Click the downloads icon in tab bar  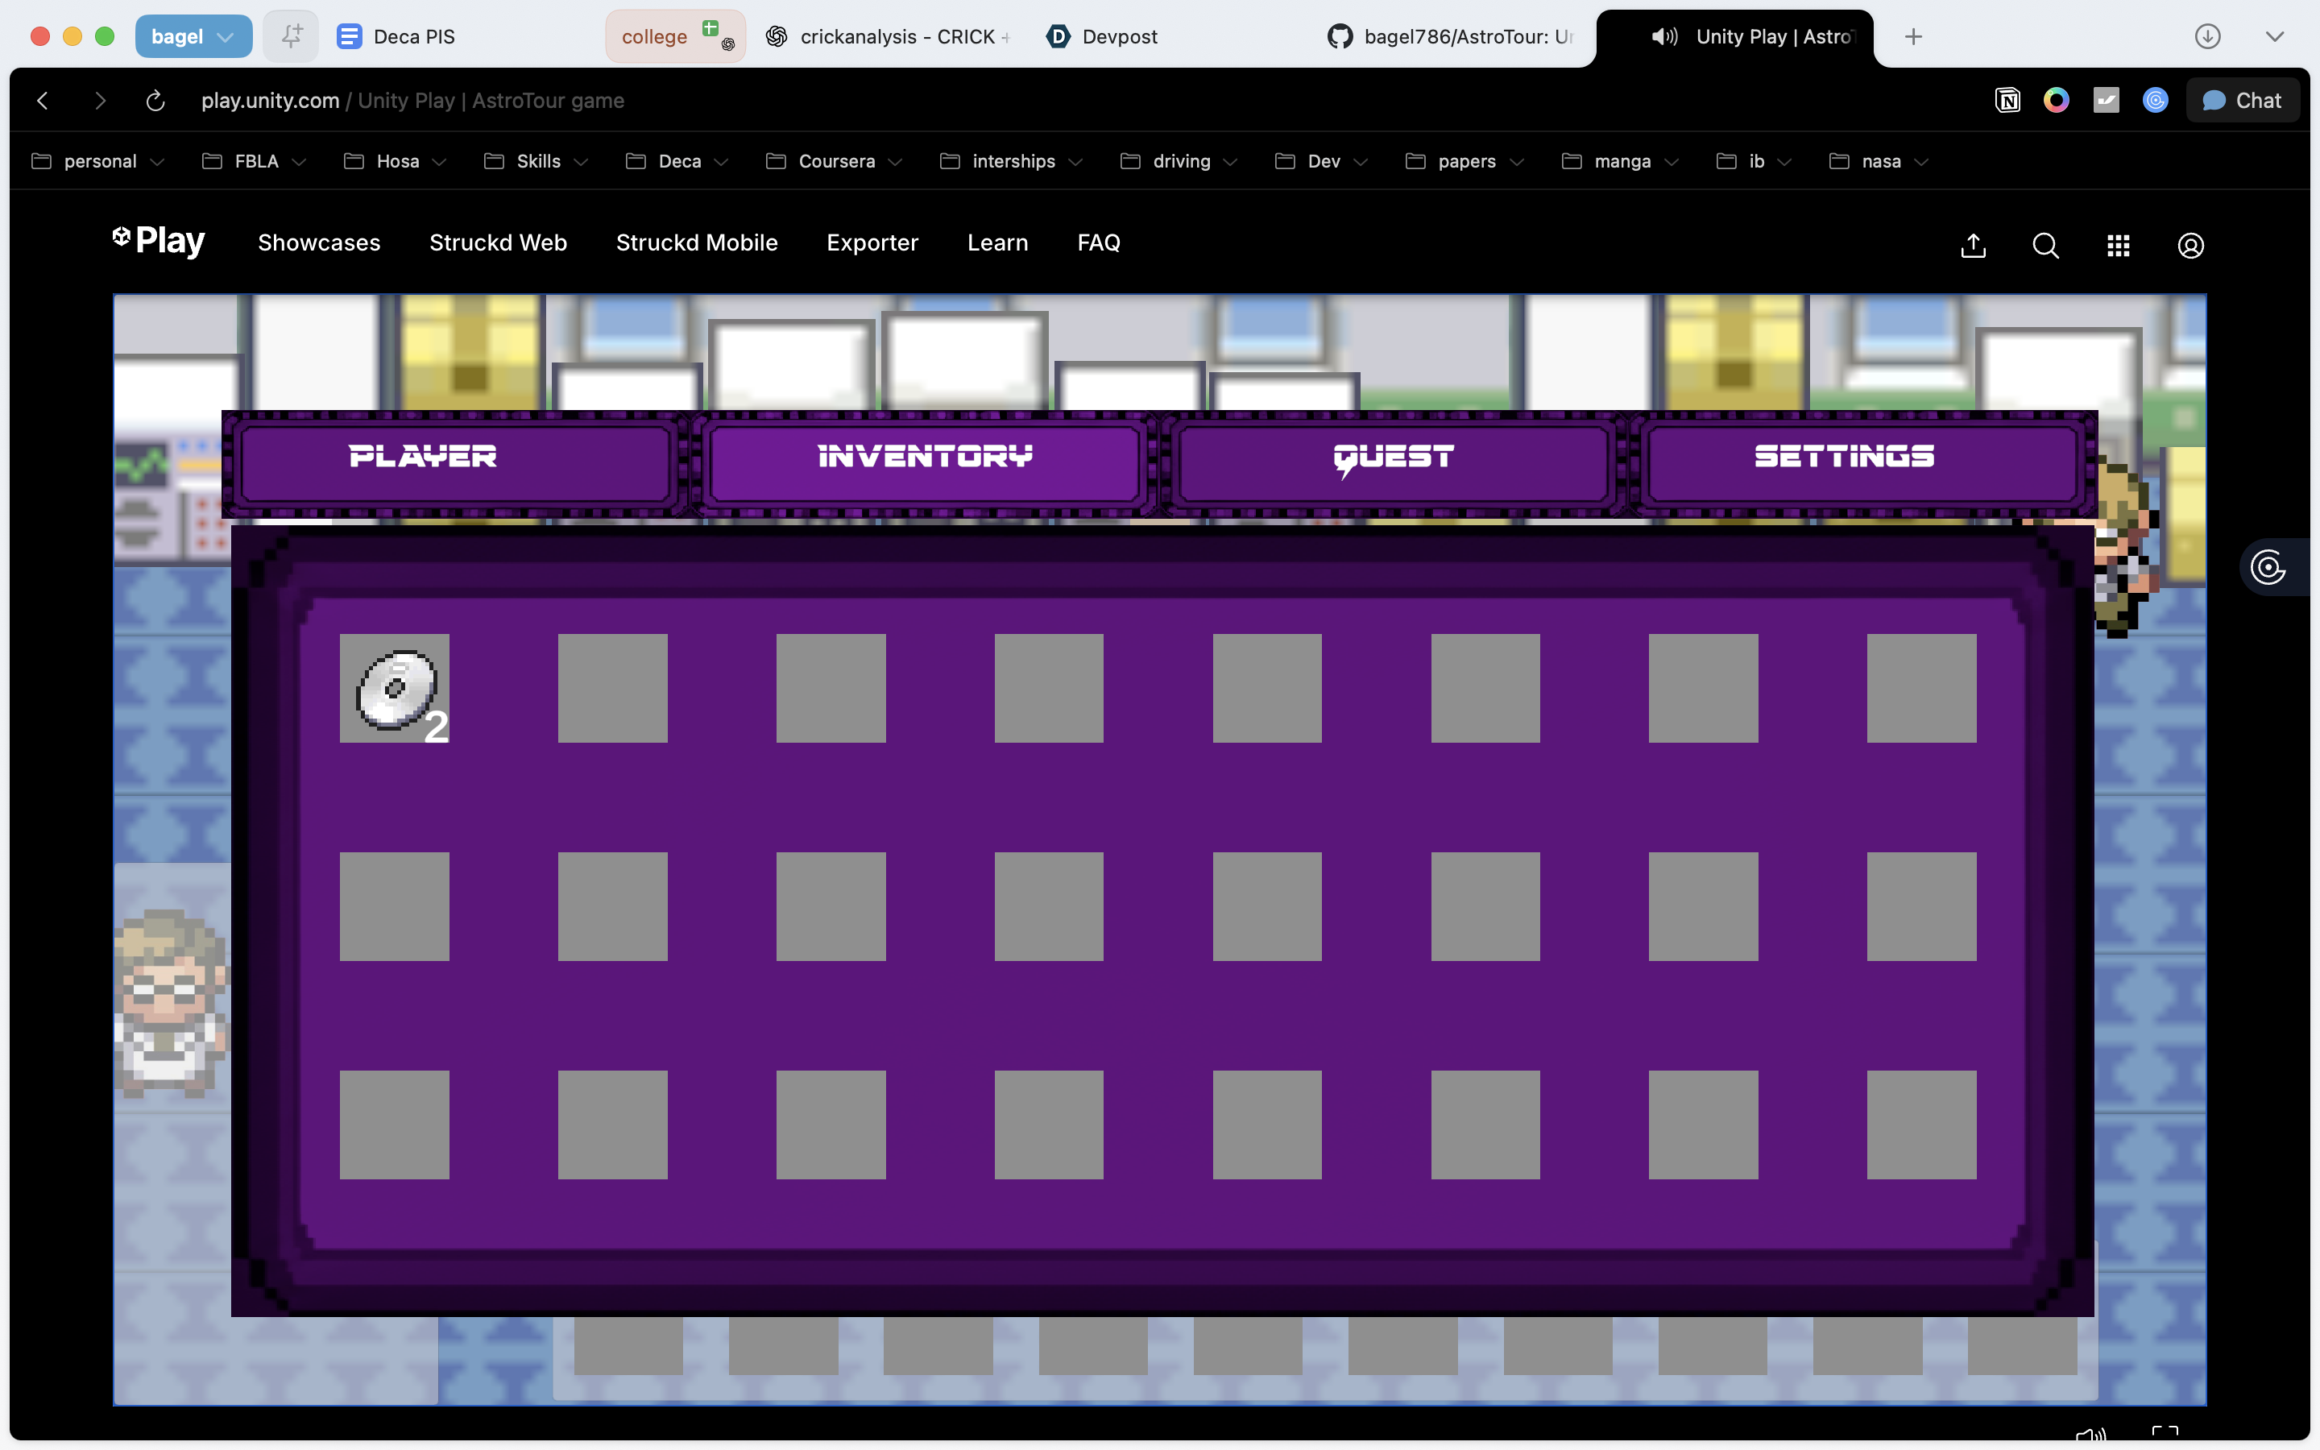2208,36
